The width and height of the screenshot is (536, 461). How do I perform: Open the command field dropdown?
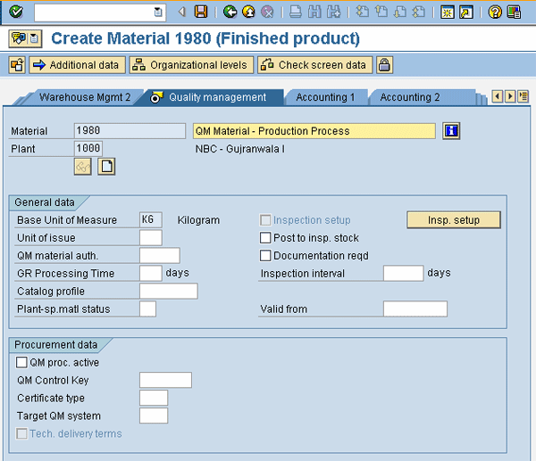[x=158, y=12]
